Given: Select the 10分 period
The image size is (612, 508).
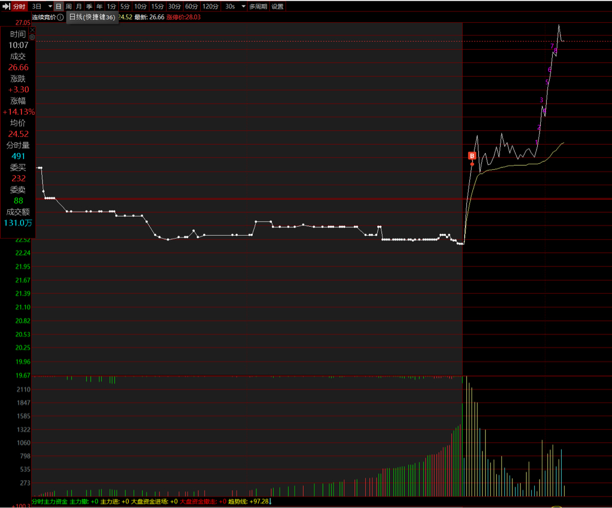Looking at the screenshot, I should [x=140, y=6].
